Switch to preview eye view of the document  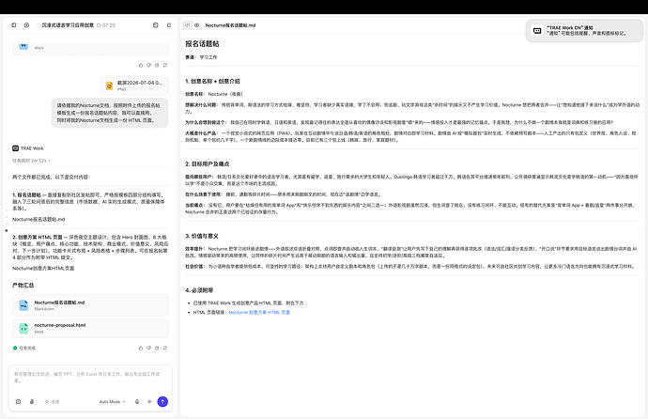coord(196,25)
